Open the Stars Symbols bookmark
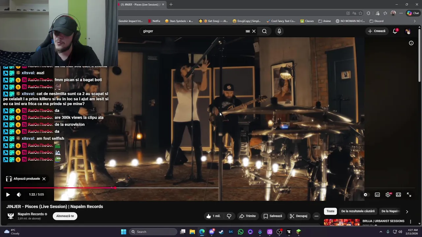The height and width of the screenshot is (237, 422). [x=179, y=21]
